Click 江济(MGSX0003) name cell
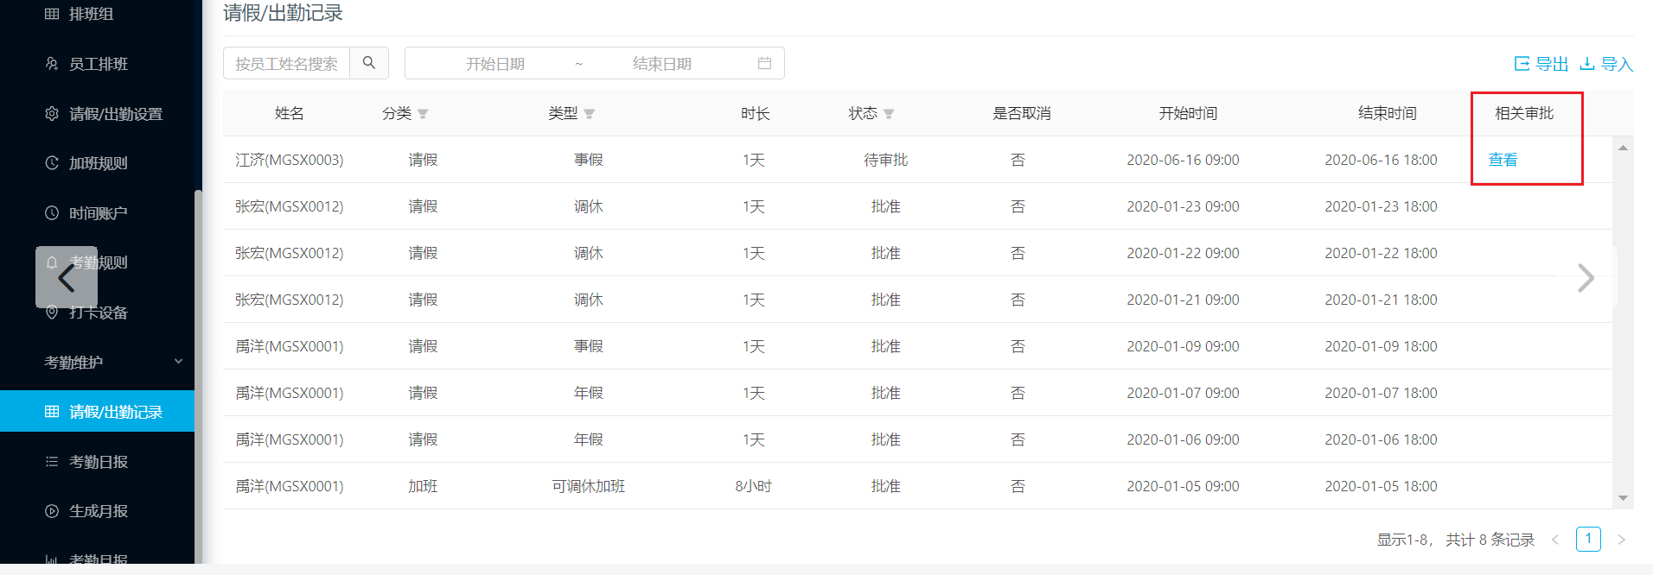 [290, 160]
